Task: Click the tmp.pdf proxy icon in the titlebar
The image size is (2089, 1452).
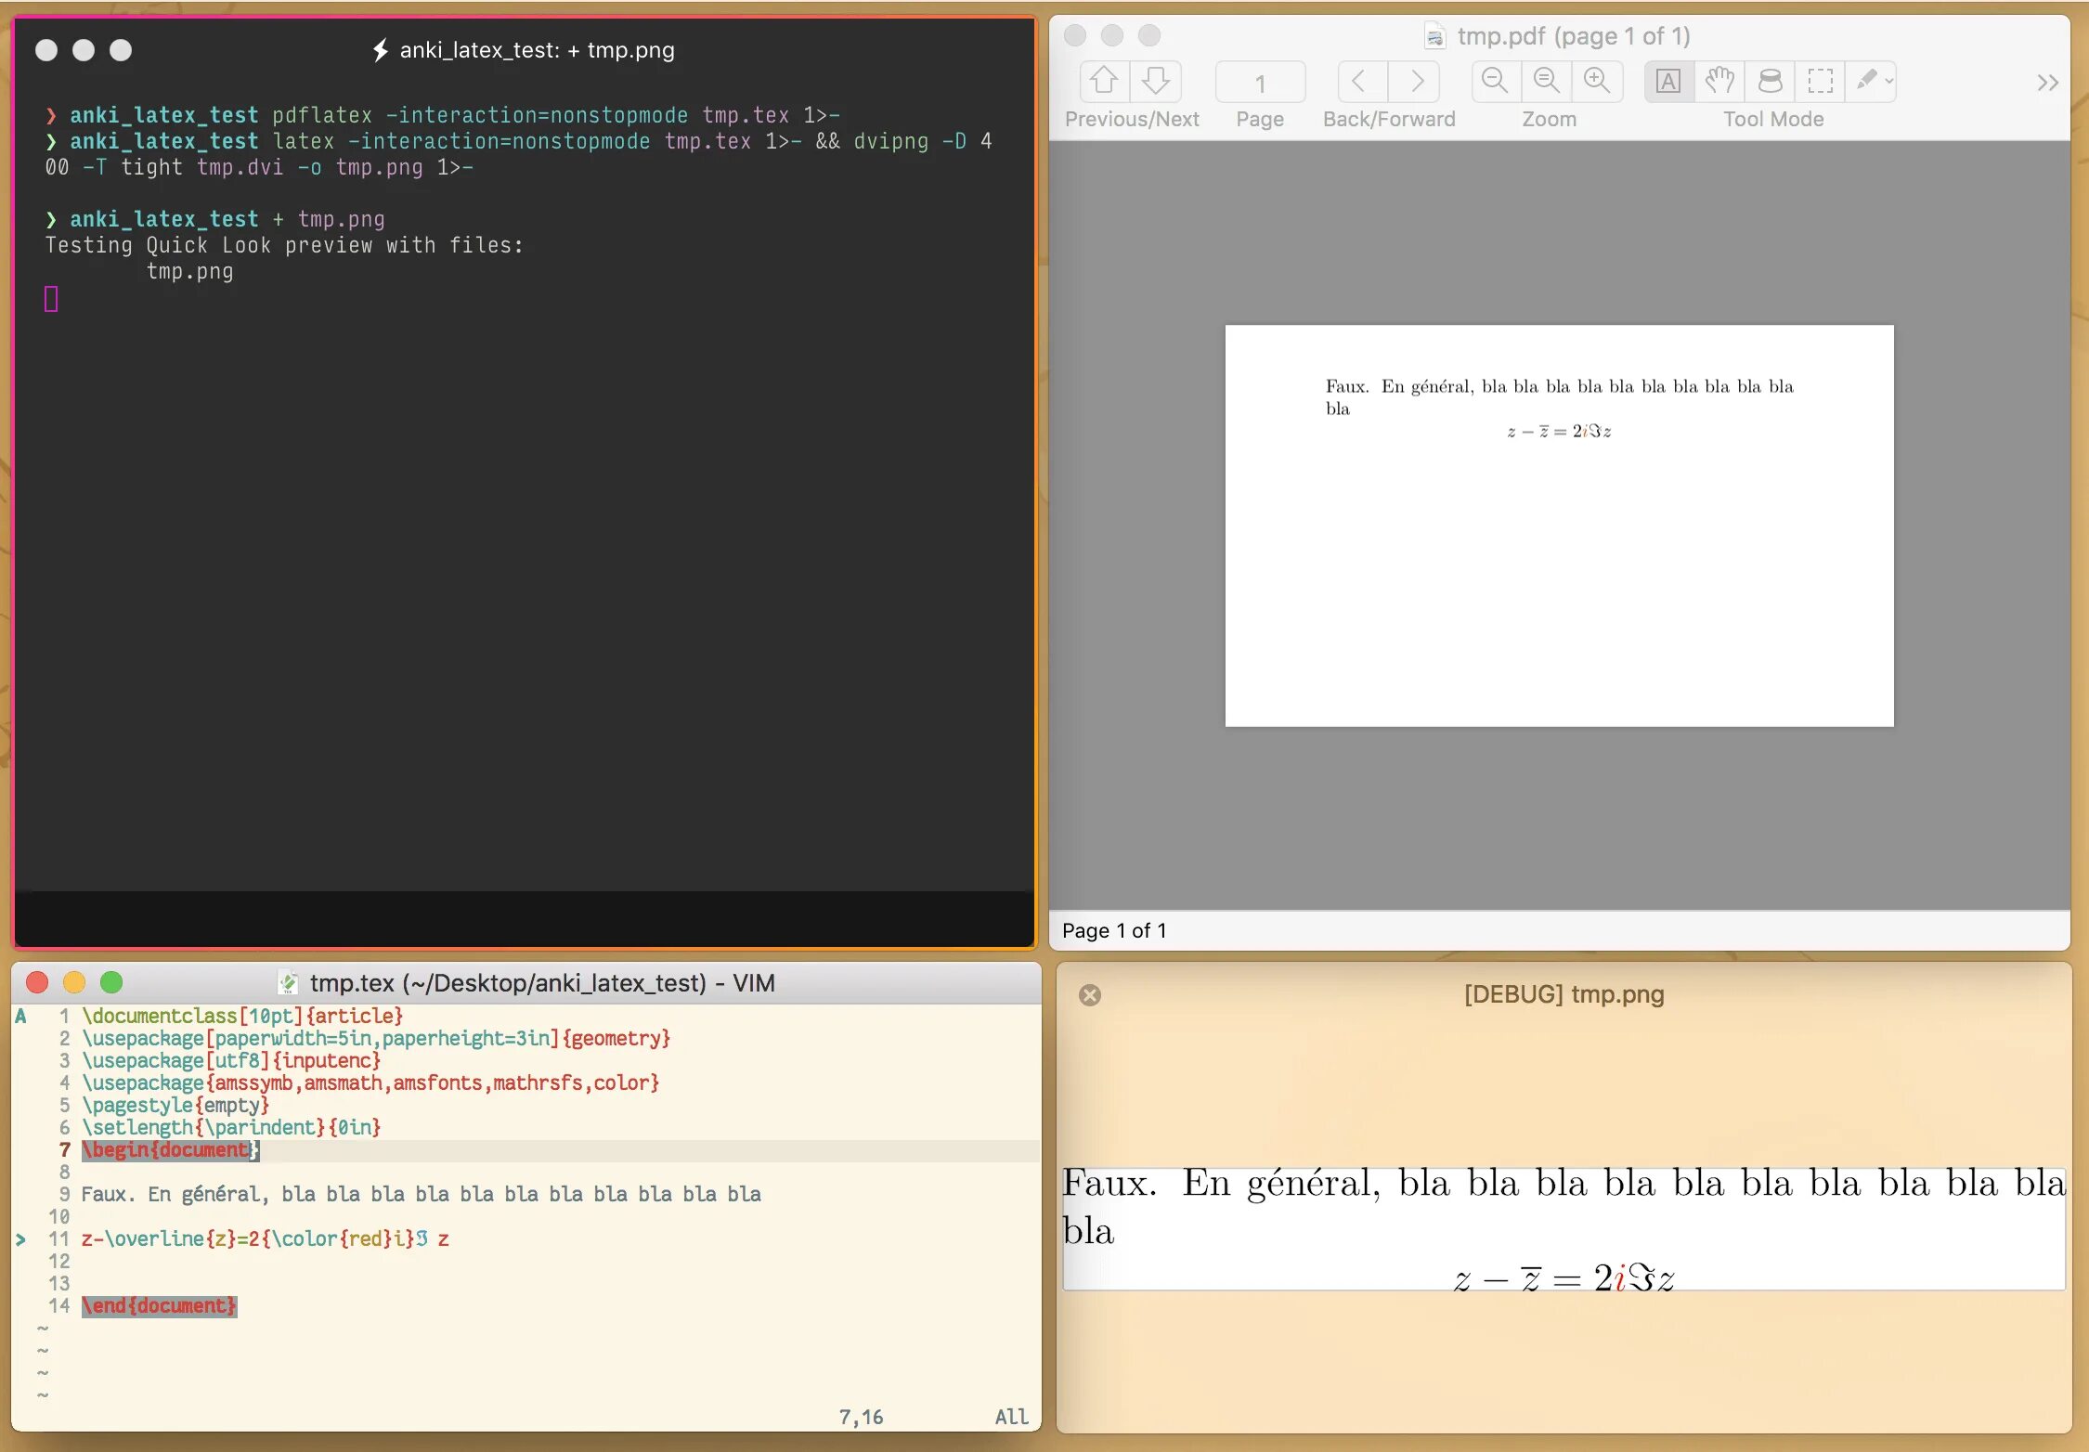Action: pyautogui.click(x=1434, y=36)
